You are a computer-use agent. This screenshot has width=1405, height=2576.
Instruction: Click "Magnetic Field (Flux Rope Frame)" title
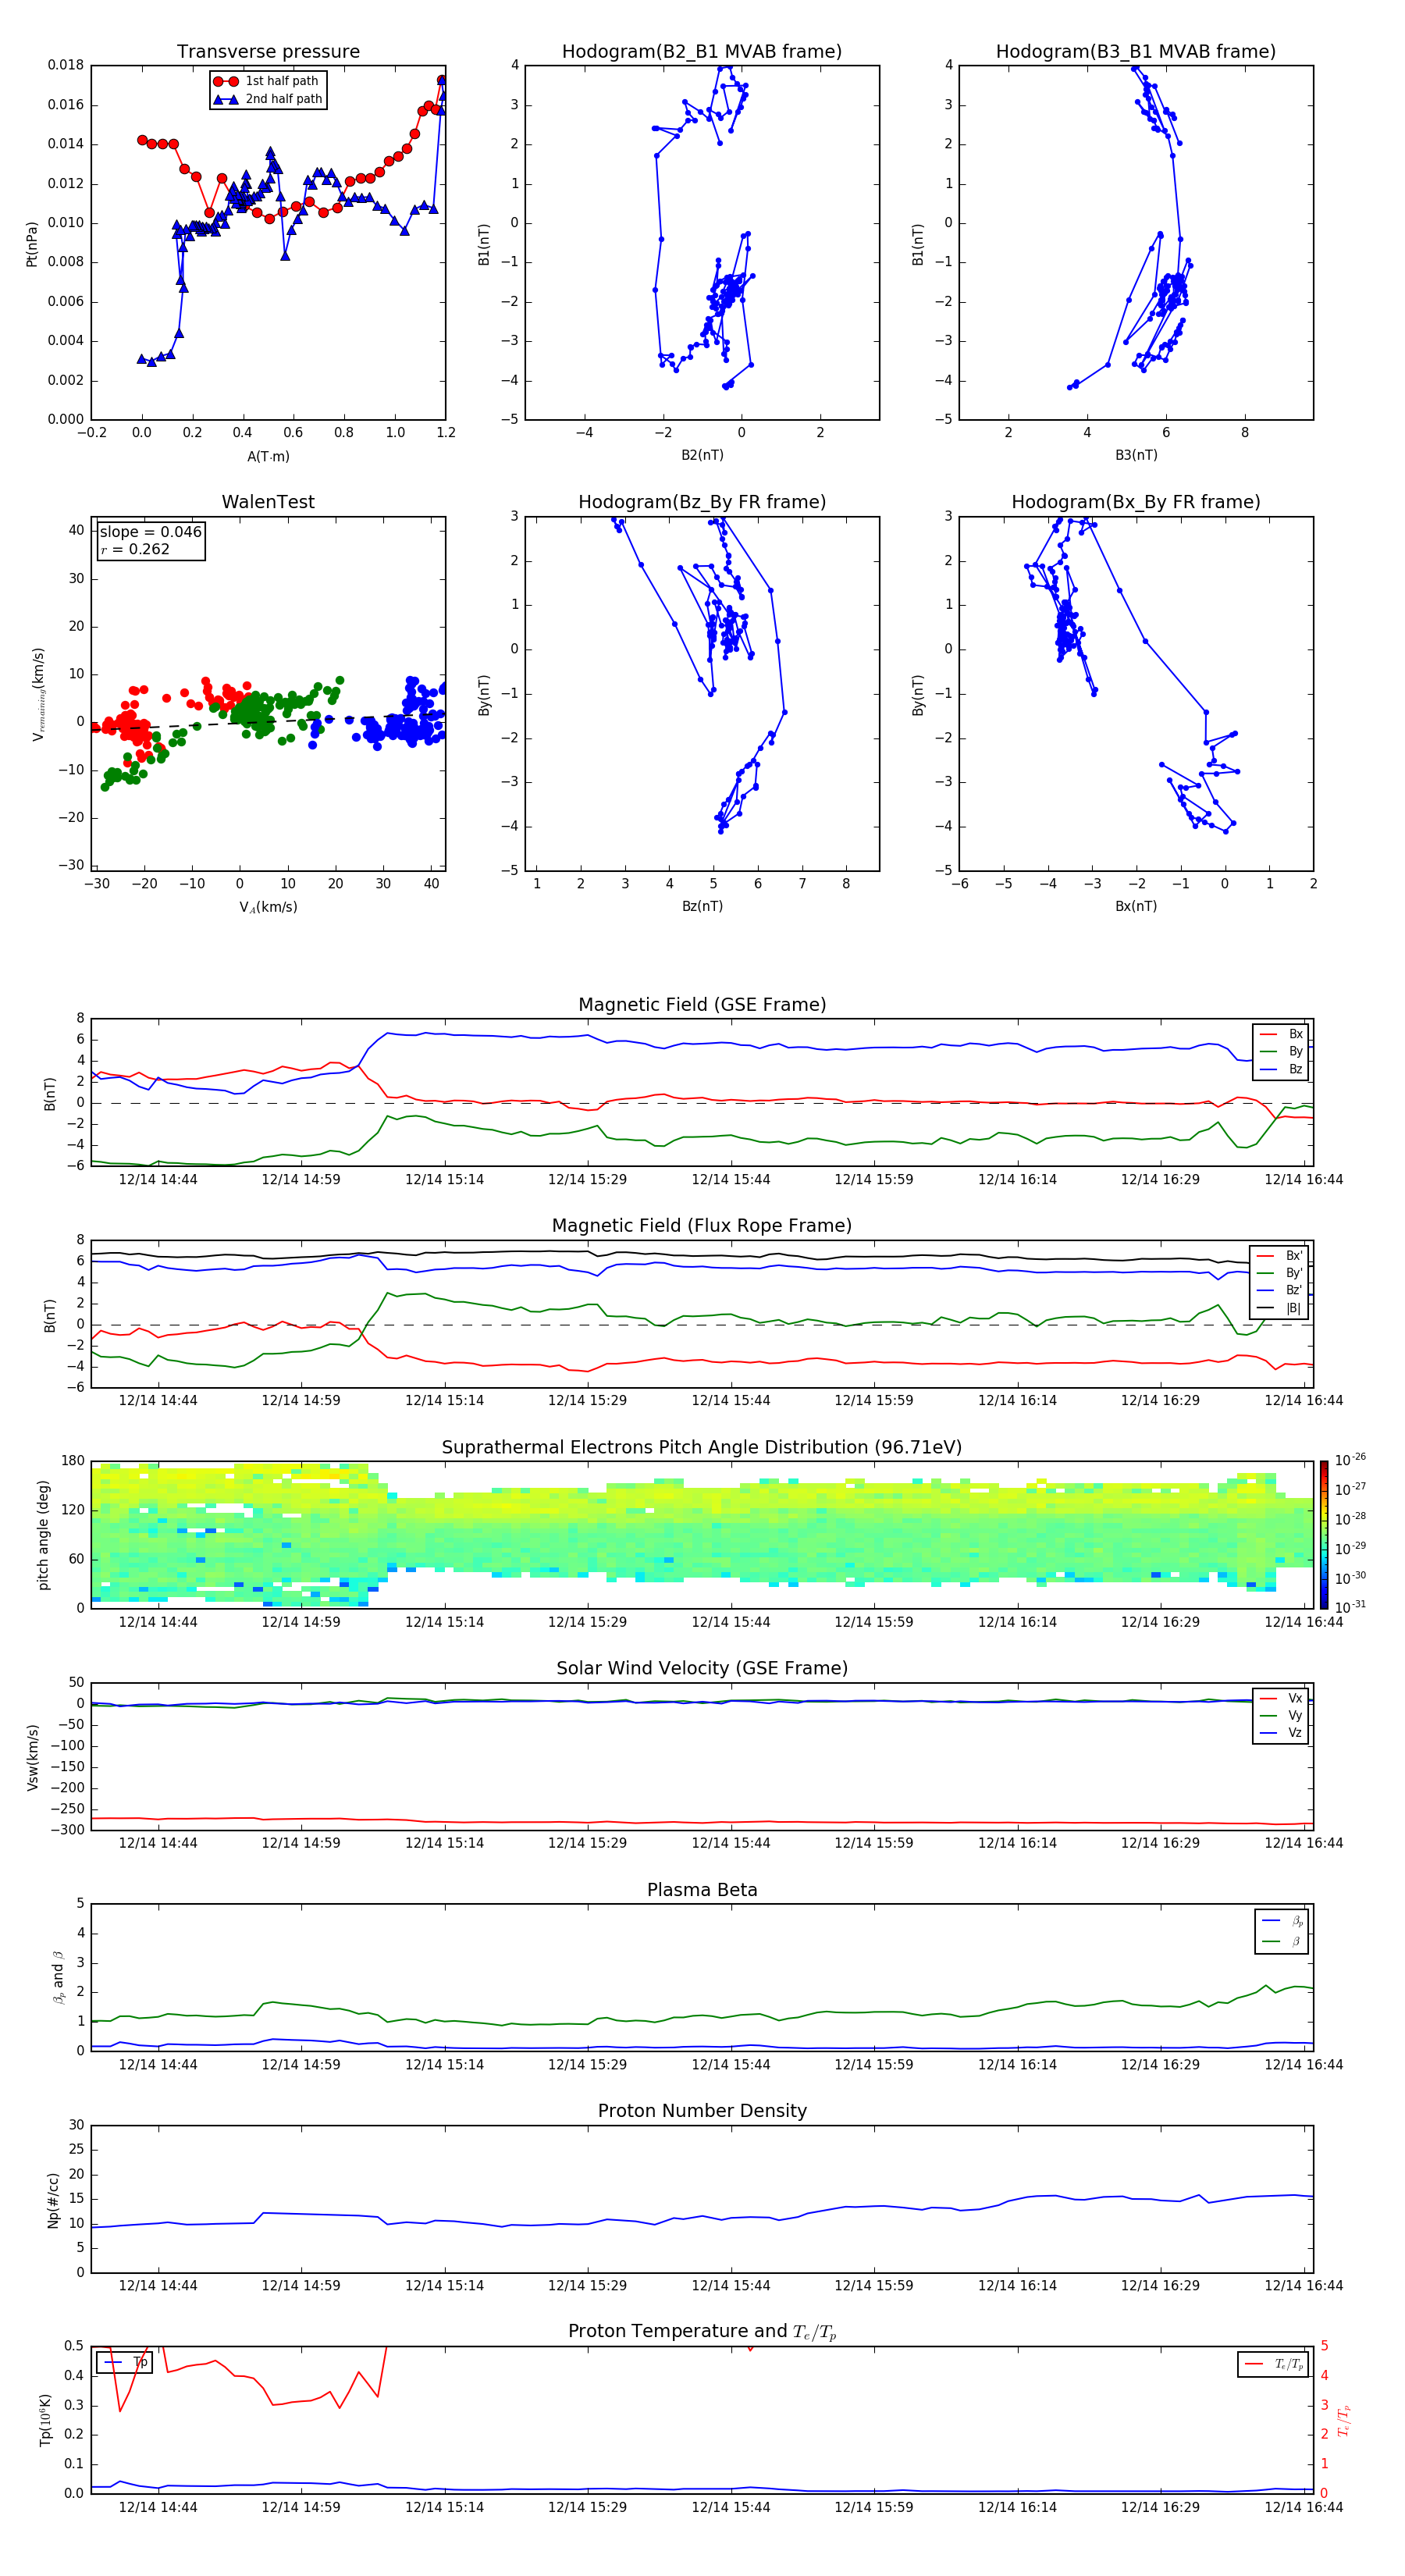[x=702, y=1226]
